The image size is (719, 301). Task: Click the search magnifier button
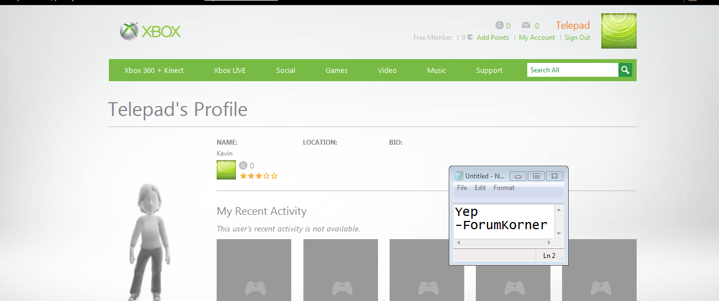625,70
